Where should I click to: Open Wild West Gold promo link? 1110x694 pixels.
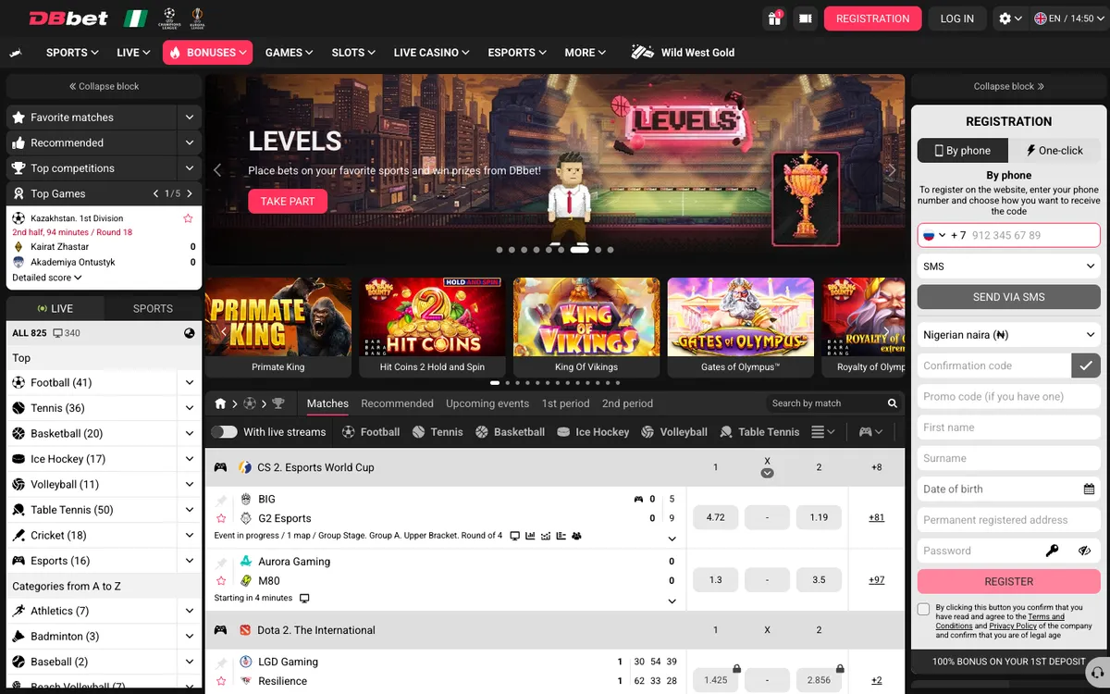683,53
